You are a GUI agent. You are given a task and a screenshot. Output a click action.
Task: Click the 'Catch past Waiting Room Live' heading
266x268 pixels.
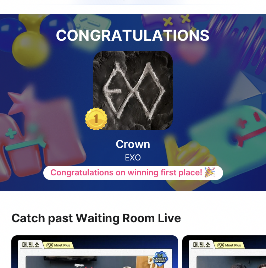click(x=96, y=218)
